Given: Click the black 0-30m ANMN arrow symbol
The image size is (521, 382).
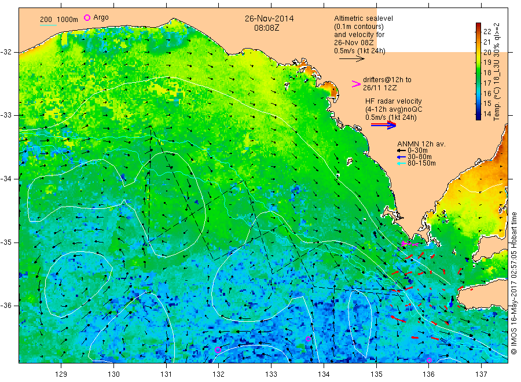Looking at the screenshot, I should (401, 151).
